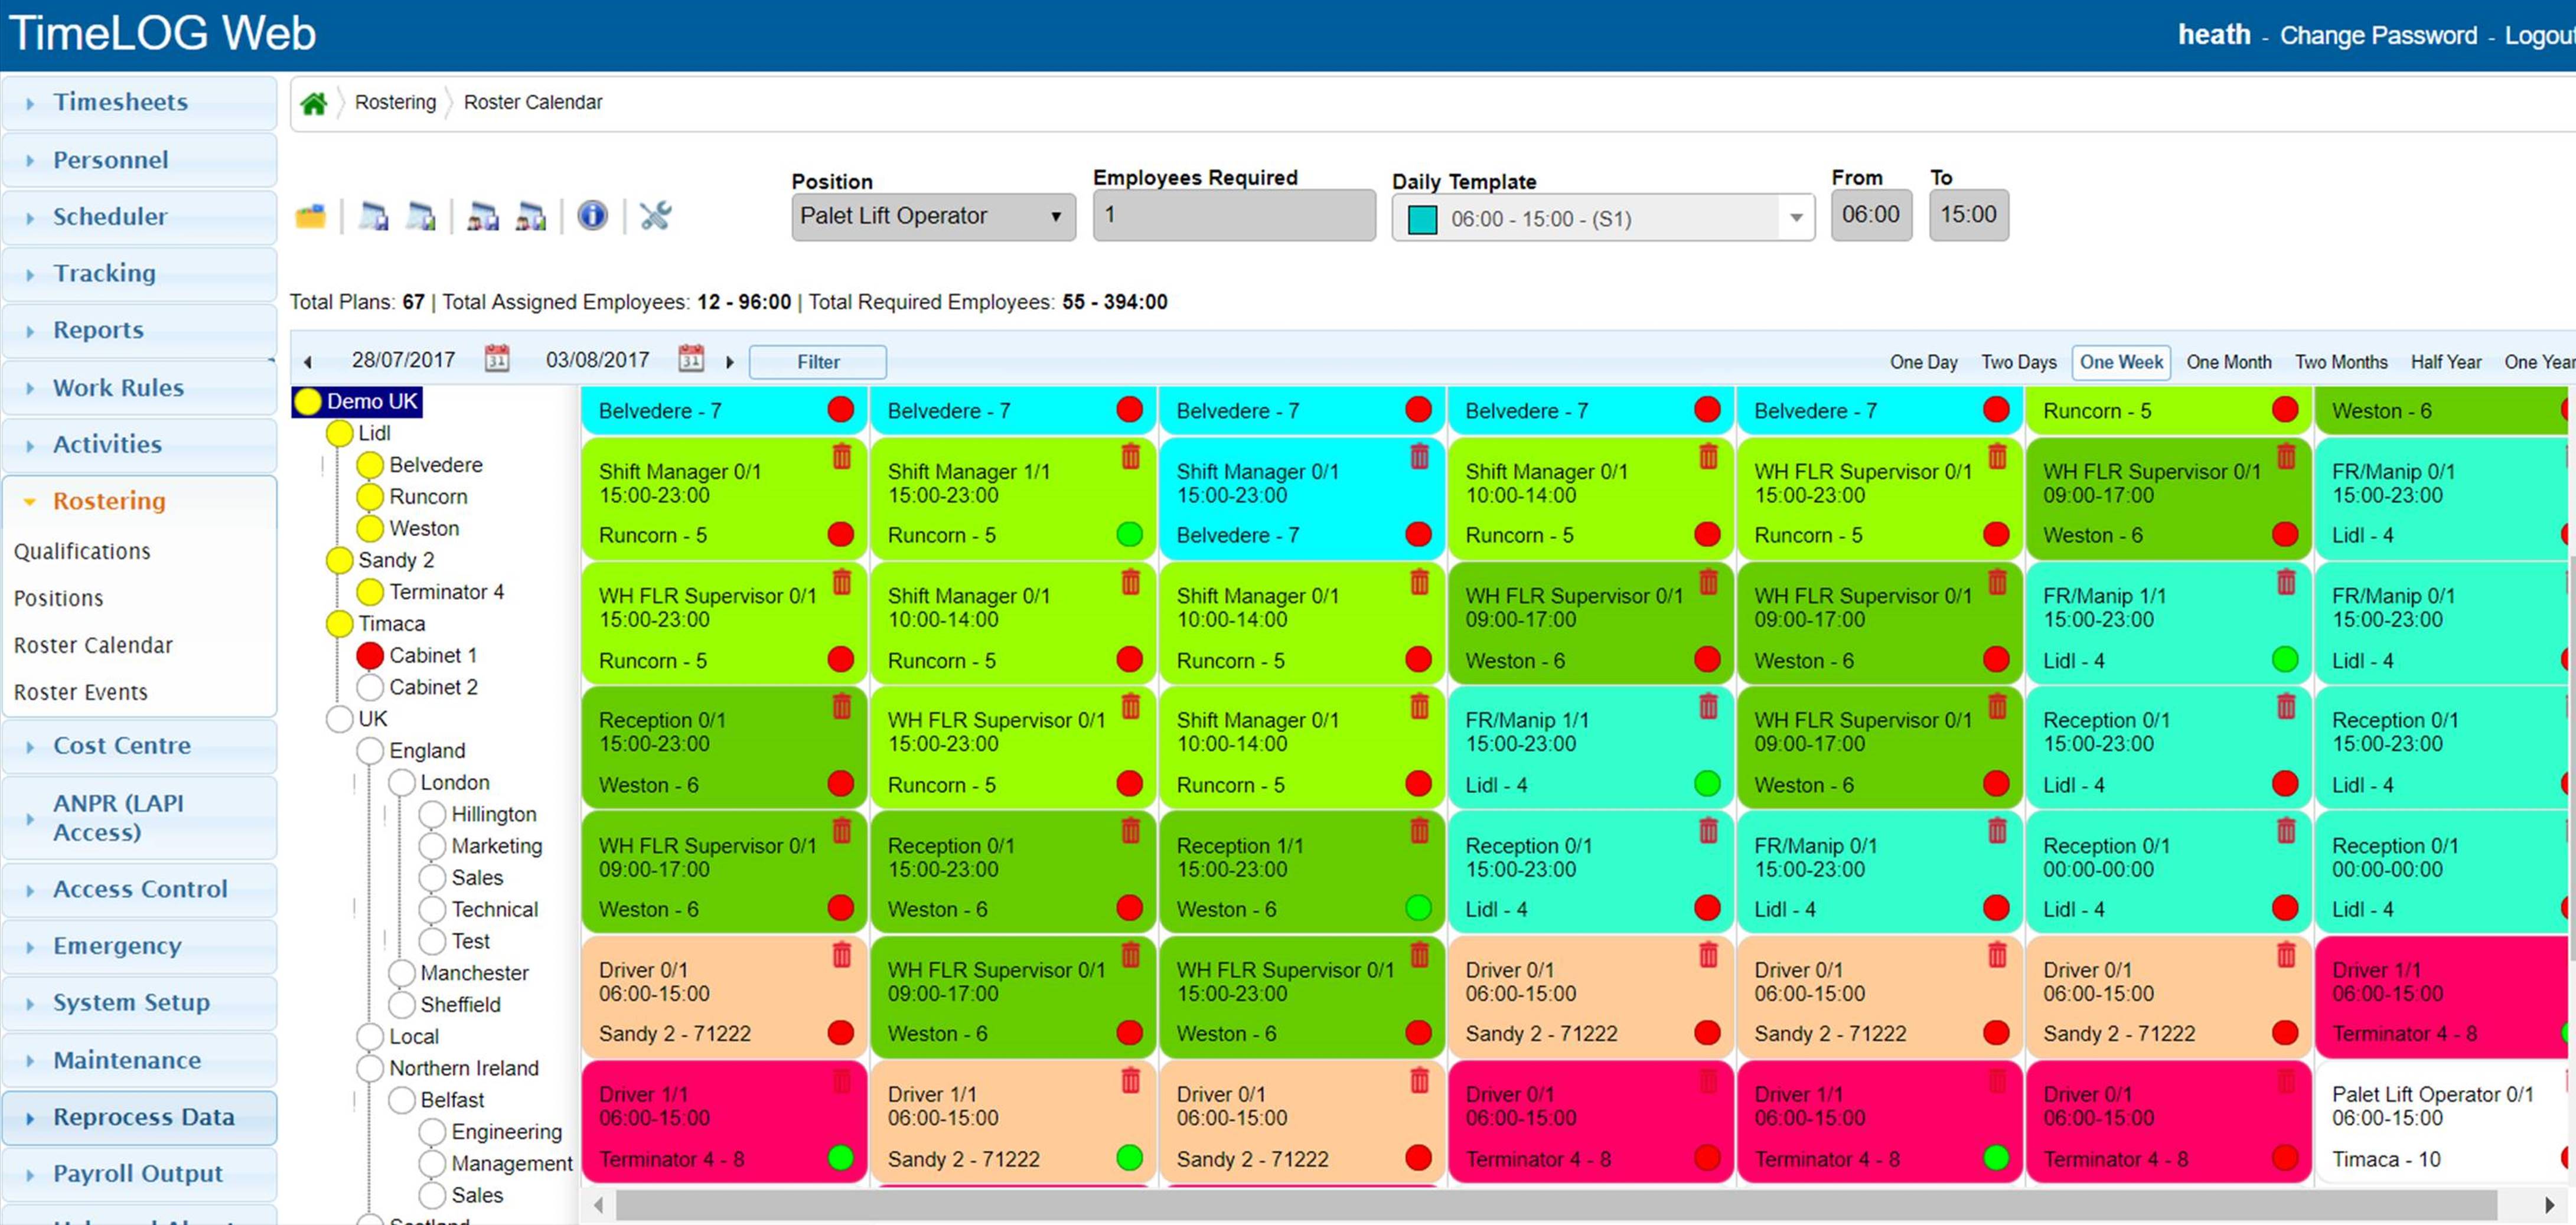Open Roster Events submenu item

tap(81, 693)
